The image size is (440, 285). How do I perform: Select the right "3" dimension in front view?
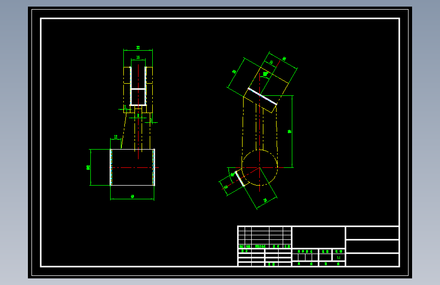[x=151, y=120]
